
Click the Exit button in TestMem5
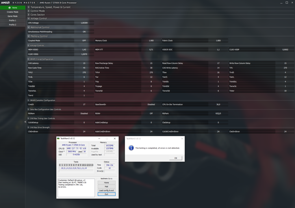click(x=107, y=194)
